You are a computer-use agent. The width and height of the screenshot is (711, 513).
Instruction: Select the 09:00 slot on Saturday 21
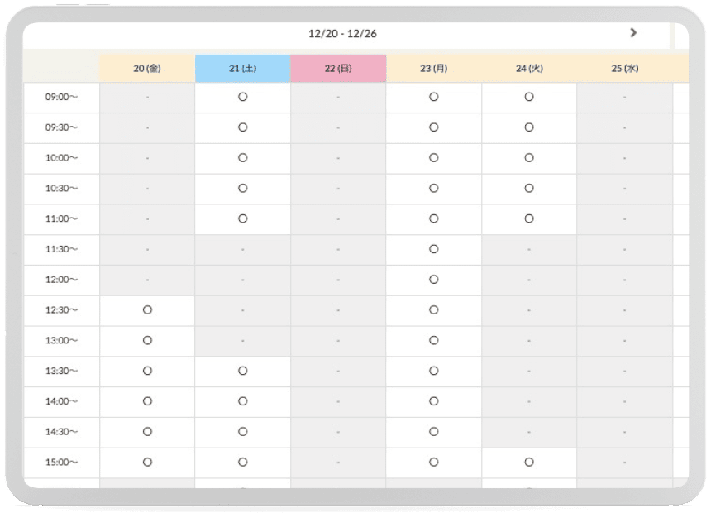(x=243, y=97)
